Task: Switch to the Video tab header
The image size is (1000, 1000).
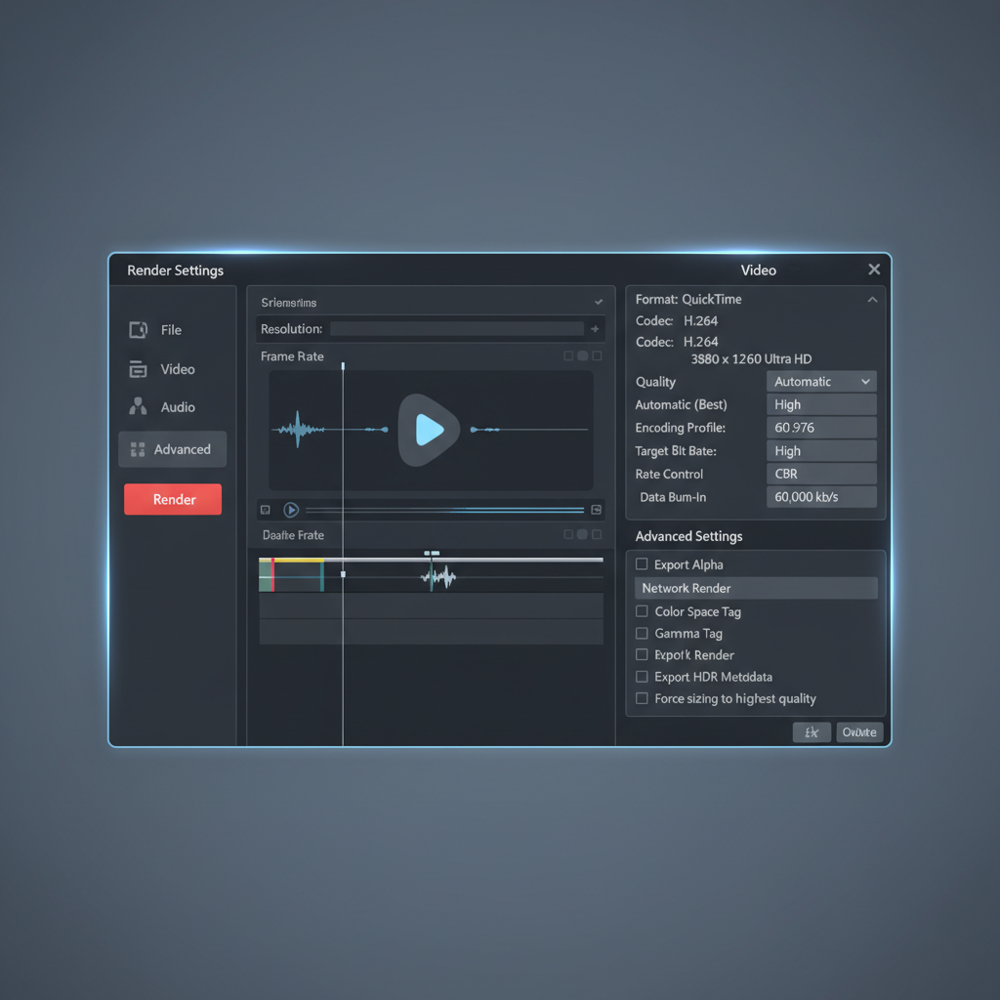Action: click(758, 271)
